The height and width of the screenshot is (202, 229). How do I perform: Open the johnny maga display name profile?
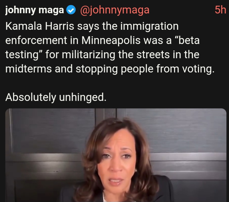(34, 10)
